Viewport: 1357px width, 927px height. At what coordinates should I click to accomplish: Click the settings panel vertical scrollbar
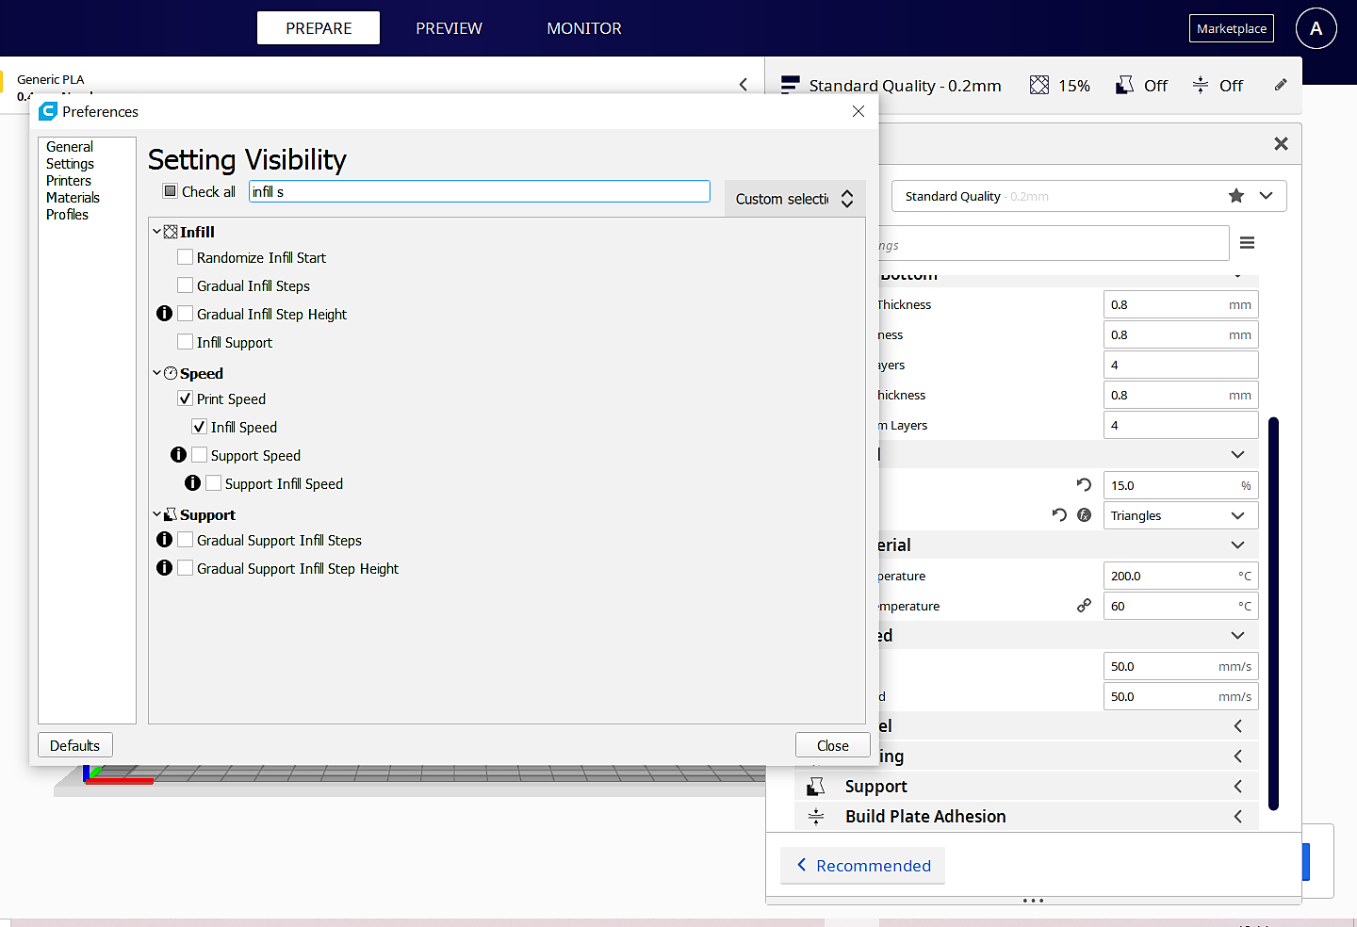tap(1273, 613)
